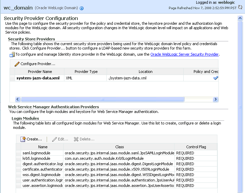The width and height of the screenshot is (245, 193).
Task: Click Policy and Cred column header
Action: pyautogui.click(x=201, y=72)
